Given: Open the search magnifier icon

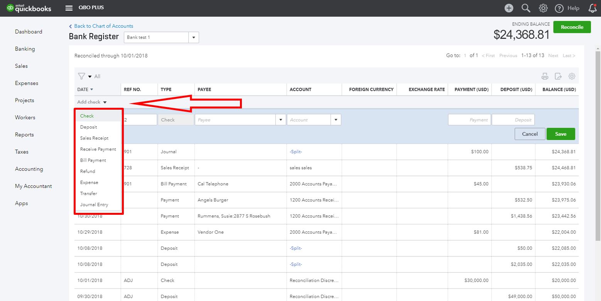Looking at the screenshot, I should pos(526,8).
